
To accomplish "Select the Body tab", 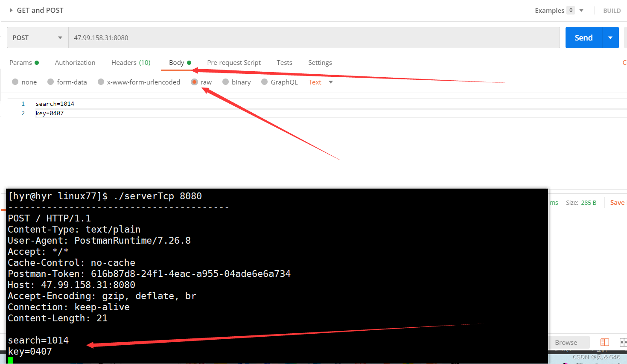I will pyautogui.click(x=180, y=62).
